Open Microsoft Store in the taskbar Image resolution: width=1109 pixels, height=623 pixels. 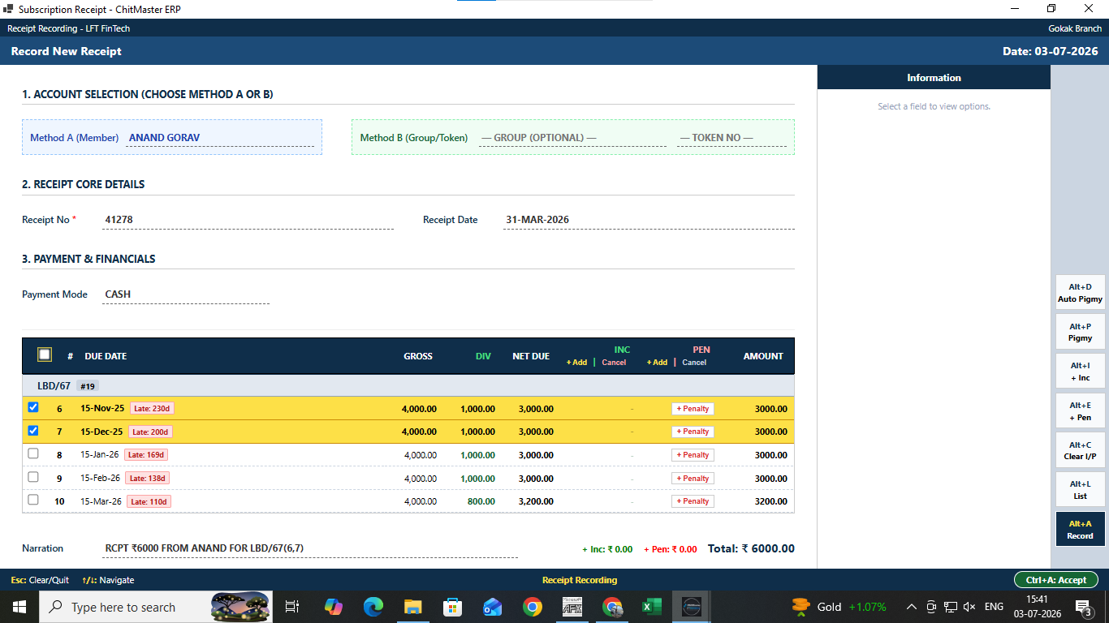pos(453,607)
